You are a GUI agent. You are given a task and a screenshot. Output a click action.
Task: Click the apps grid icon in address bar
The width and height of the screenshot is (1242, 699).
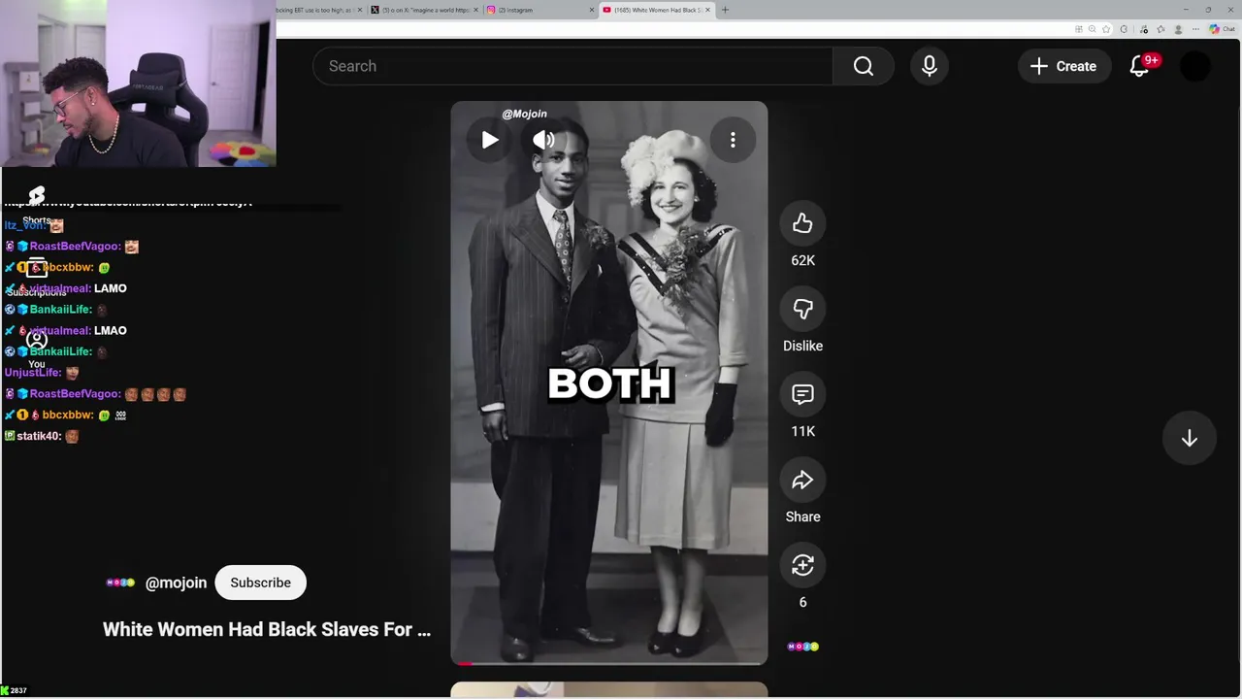[1078, 29]
